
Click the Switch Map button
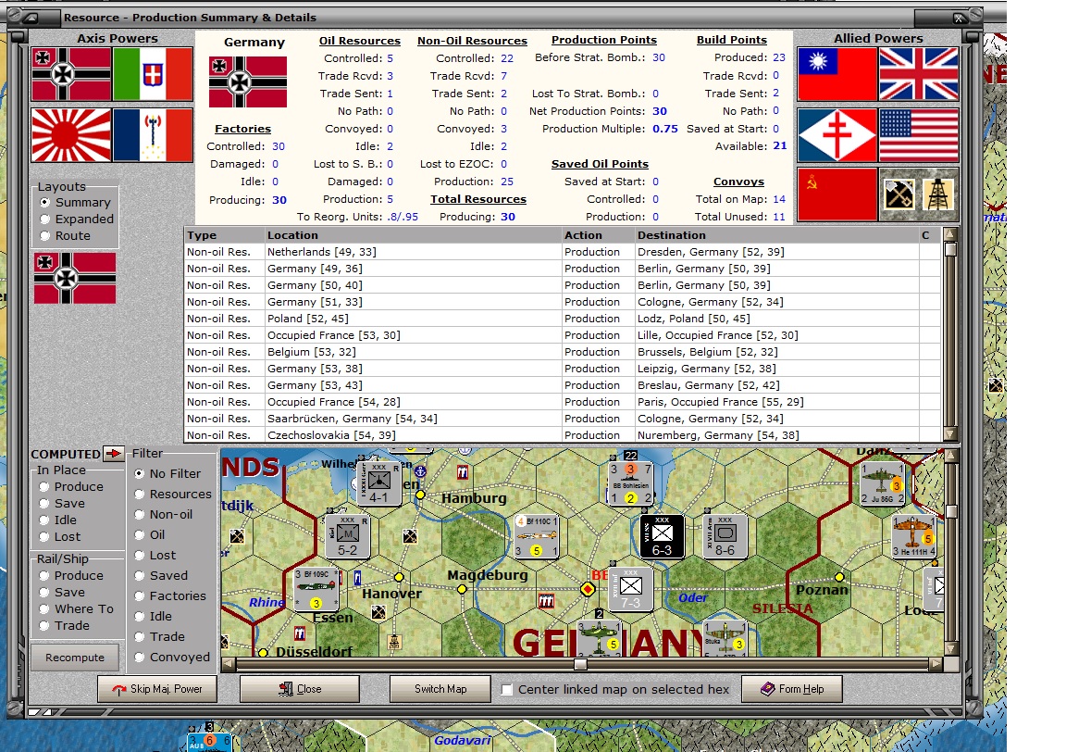pyautogui.click(x=440, y=689)
